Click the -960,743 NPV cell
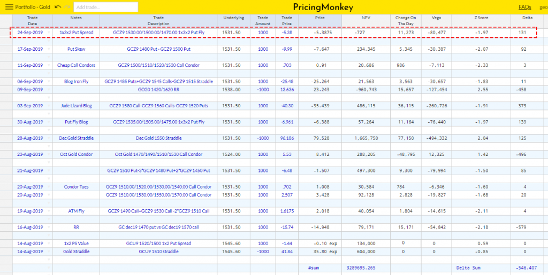 (367, 90)
